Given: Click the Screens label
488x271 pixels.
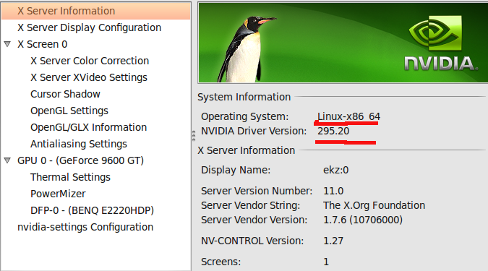Looking at the screenshot, I should tap(221, 262).
